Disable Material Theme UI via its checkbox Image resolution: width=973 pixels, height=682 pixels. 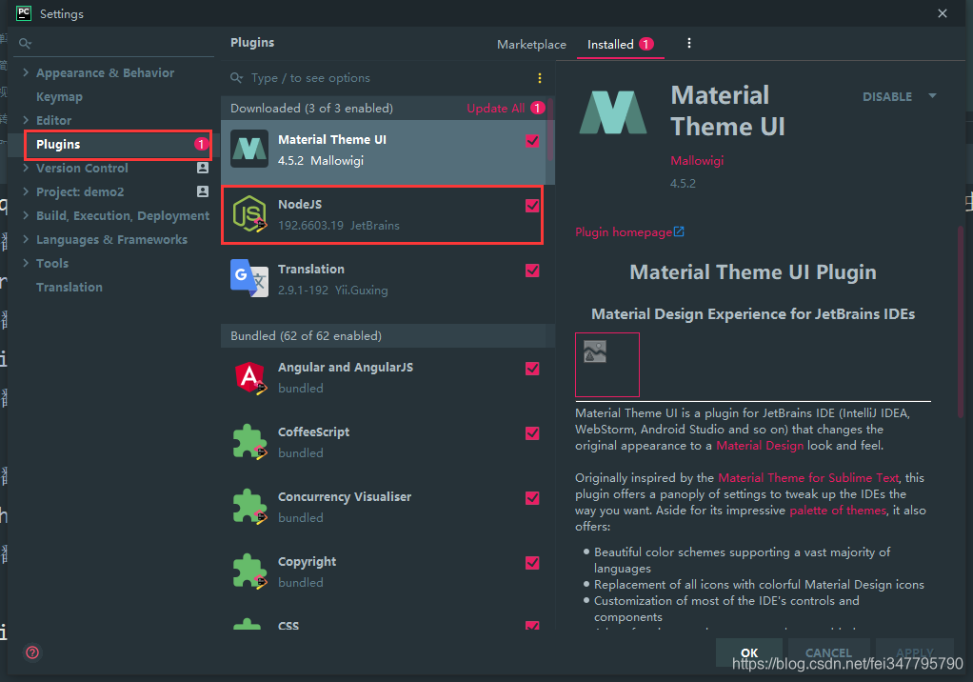pyautogui.click(x=532, y=141)
